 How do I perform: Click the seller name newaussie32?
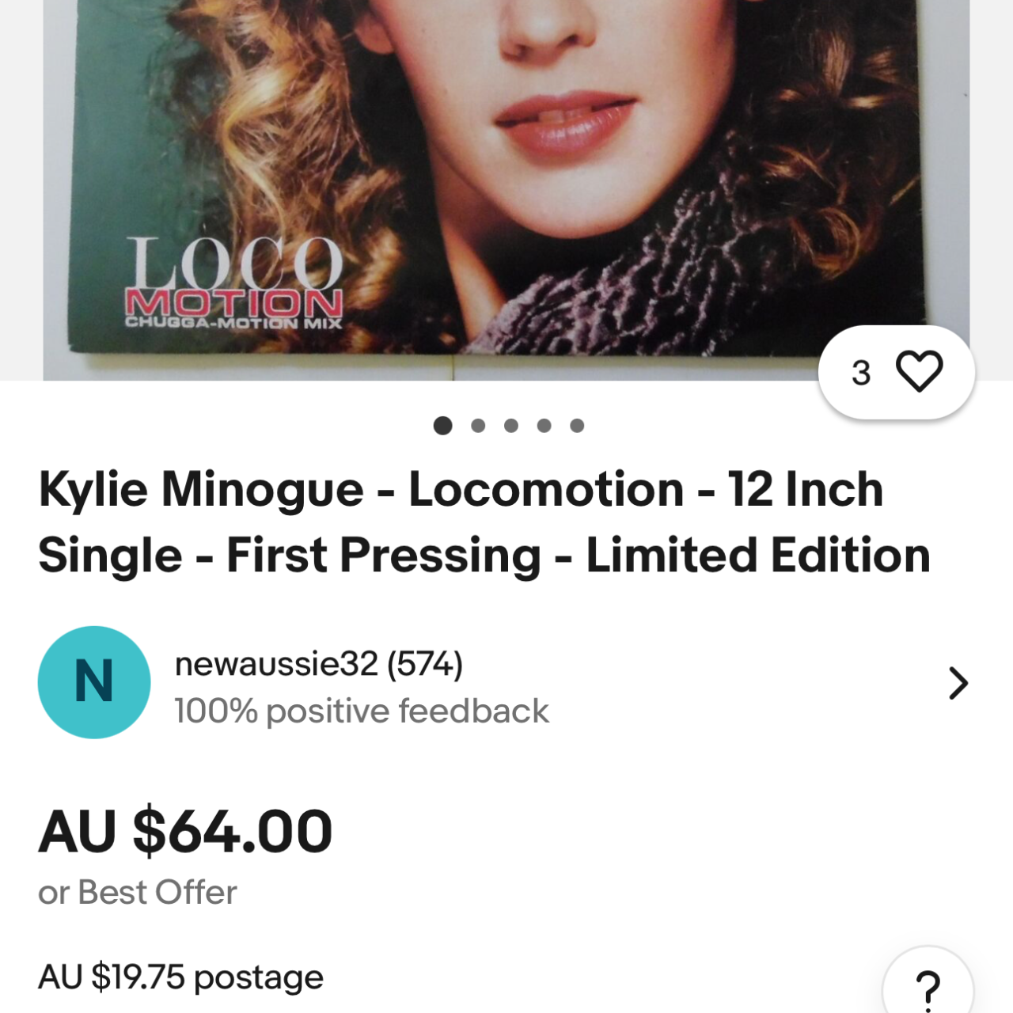point(276,664)
